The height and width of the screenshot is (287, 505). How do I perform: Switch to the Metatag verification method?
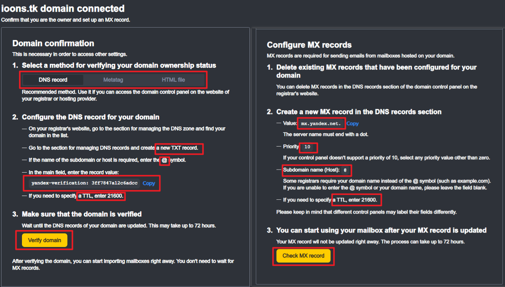tap(113, 80)
